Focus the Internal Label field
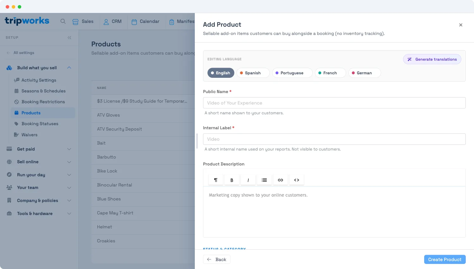Viewport: 474px width, 269px height. [334, 139]
